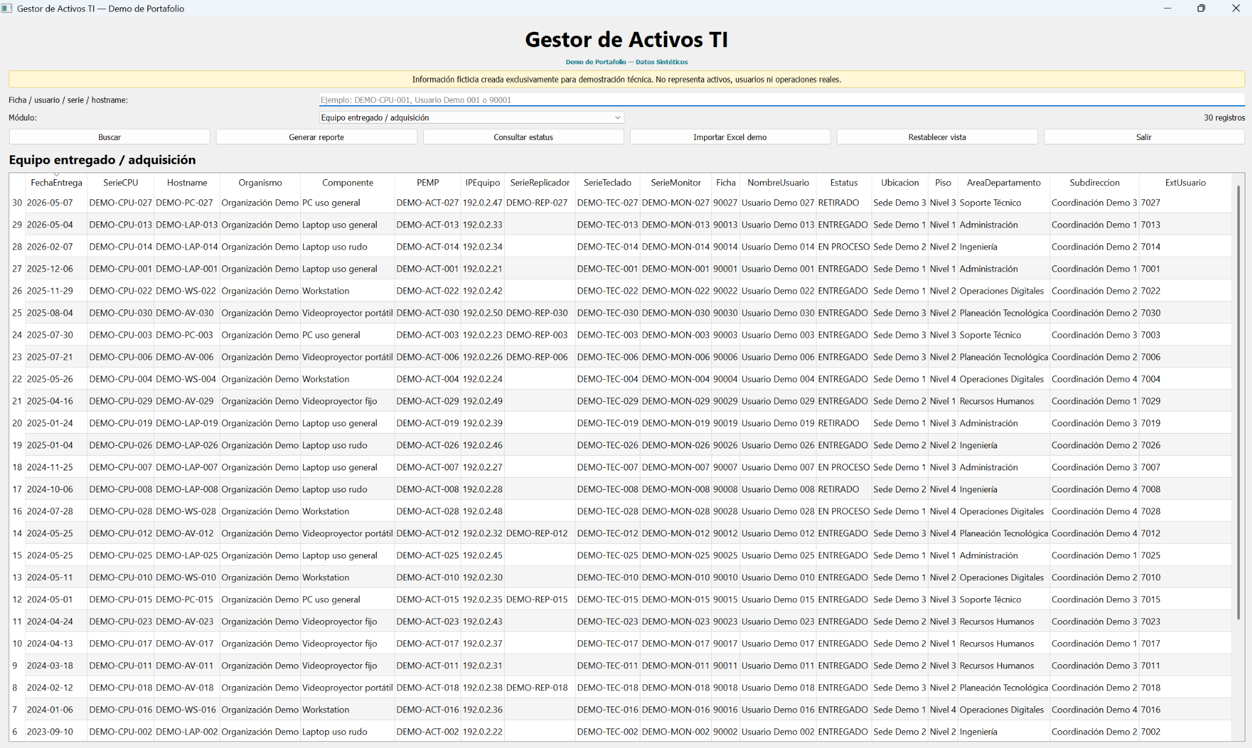Click IP cell 192.0.2.42
The width and height of the screenshot is (1252, 748).
pos(483,291)
